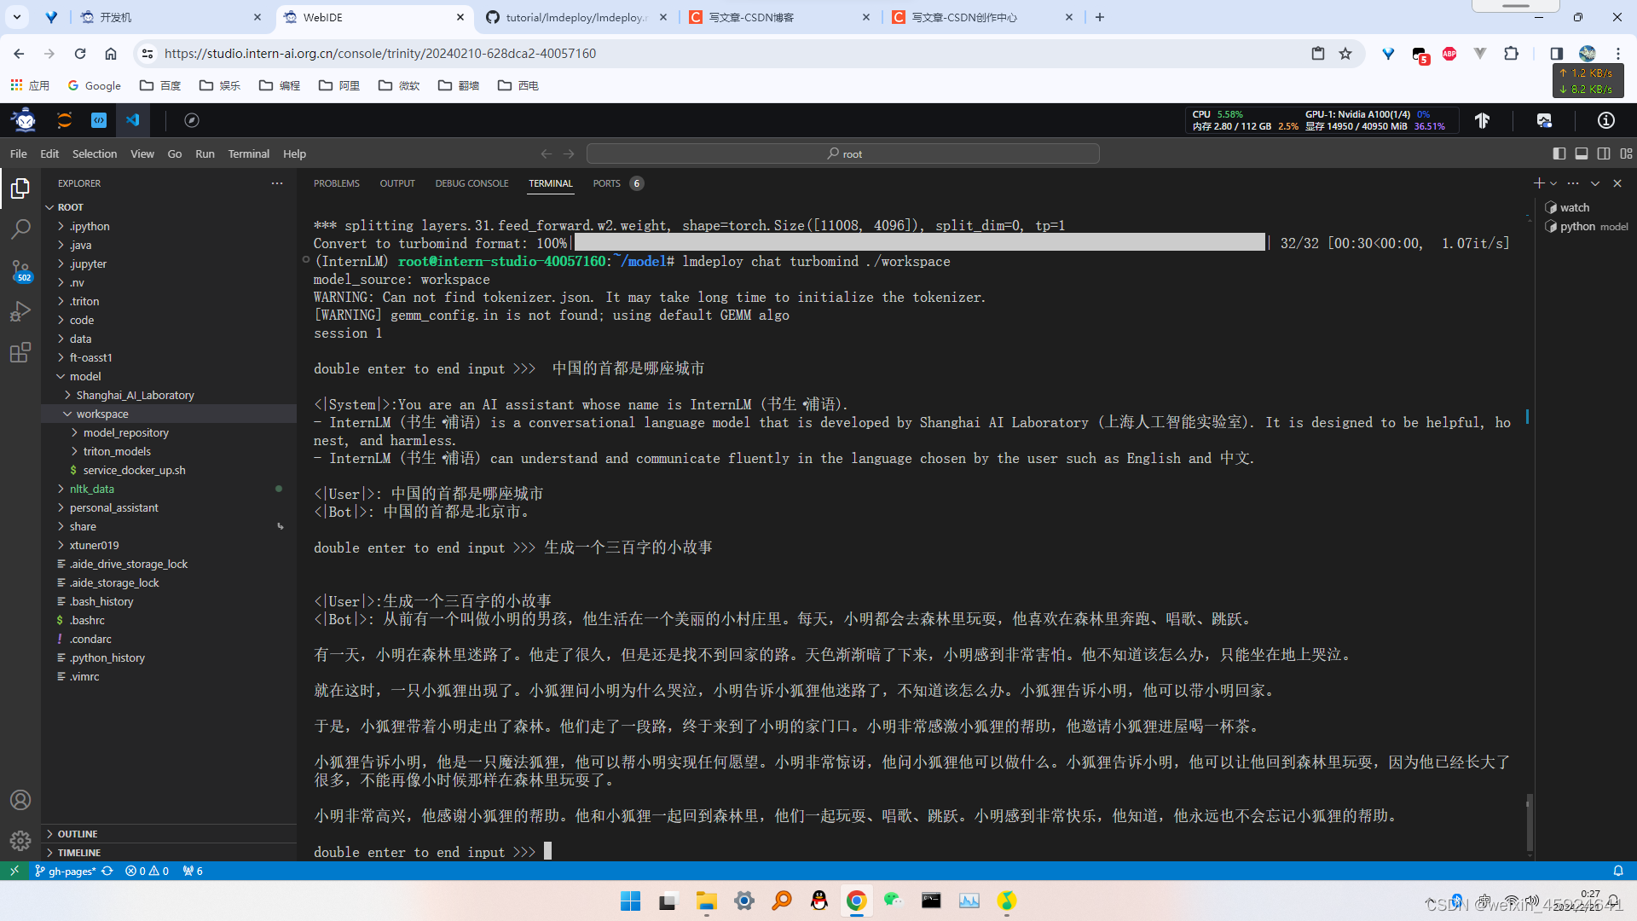
Task: Click the gh-pages branch in the status bar
Action: click(65, 871)
